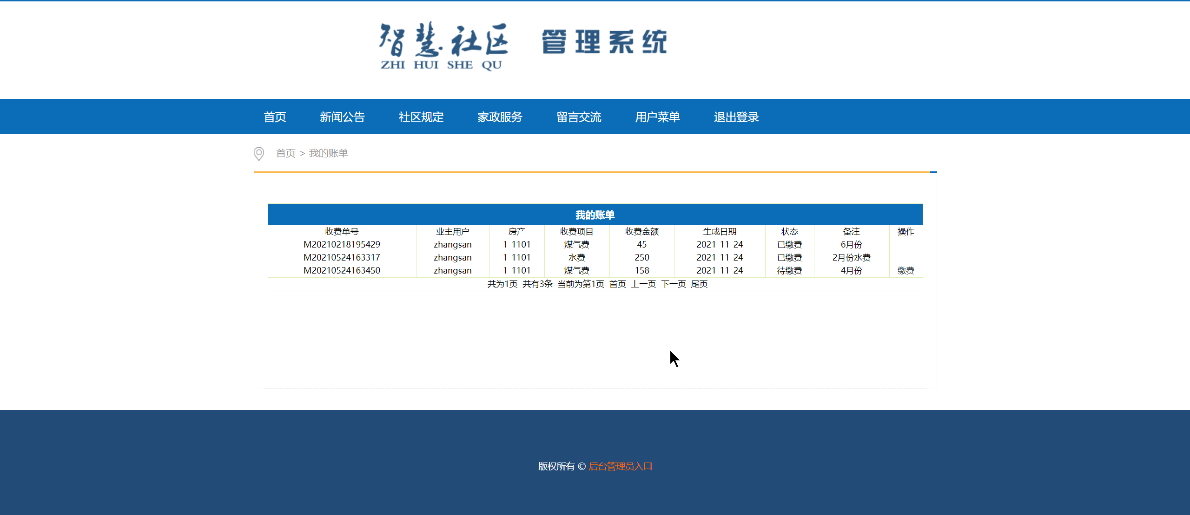Click the amount 250 cell
The height and width of the screenshot is (515, 1190).
641,258
